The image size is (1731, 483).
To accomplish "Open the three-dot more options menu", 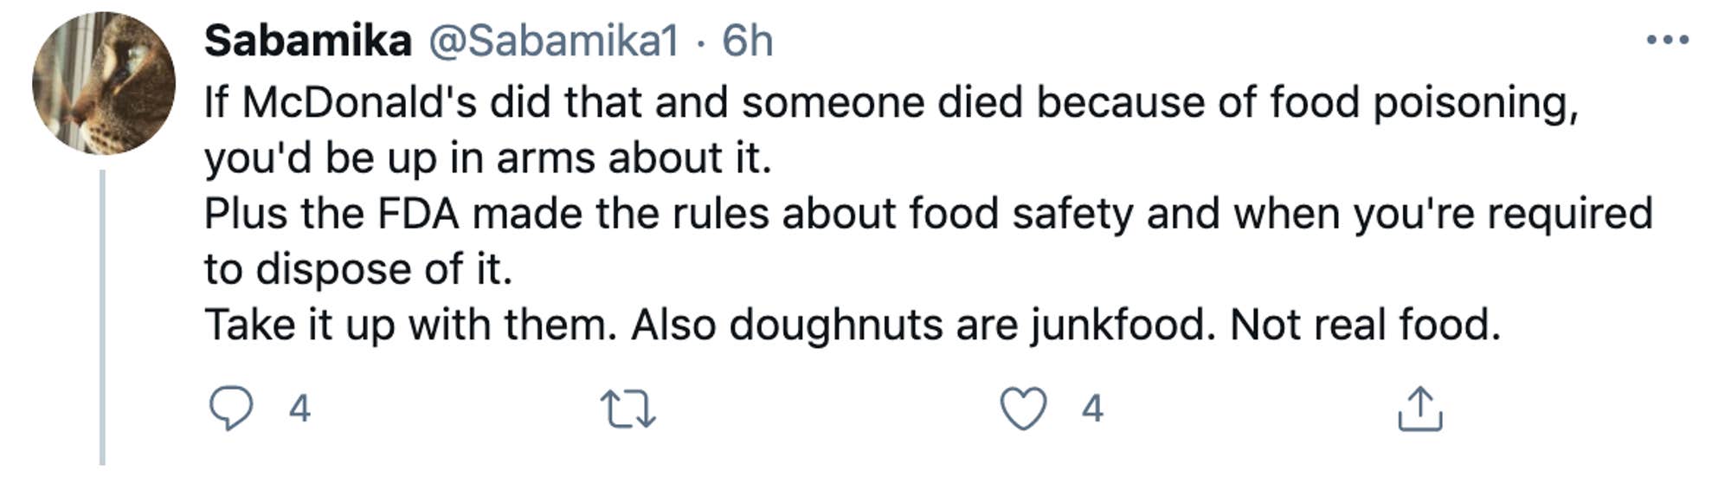I will point(1667,41).
